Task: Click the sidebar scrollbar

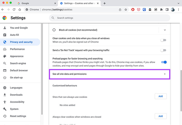Action: pos(42,69)
